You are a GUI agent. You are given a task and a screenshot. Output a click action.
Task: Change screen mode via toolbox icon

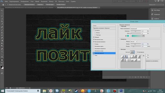coord(2,73)
